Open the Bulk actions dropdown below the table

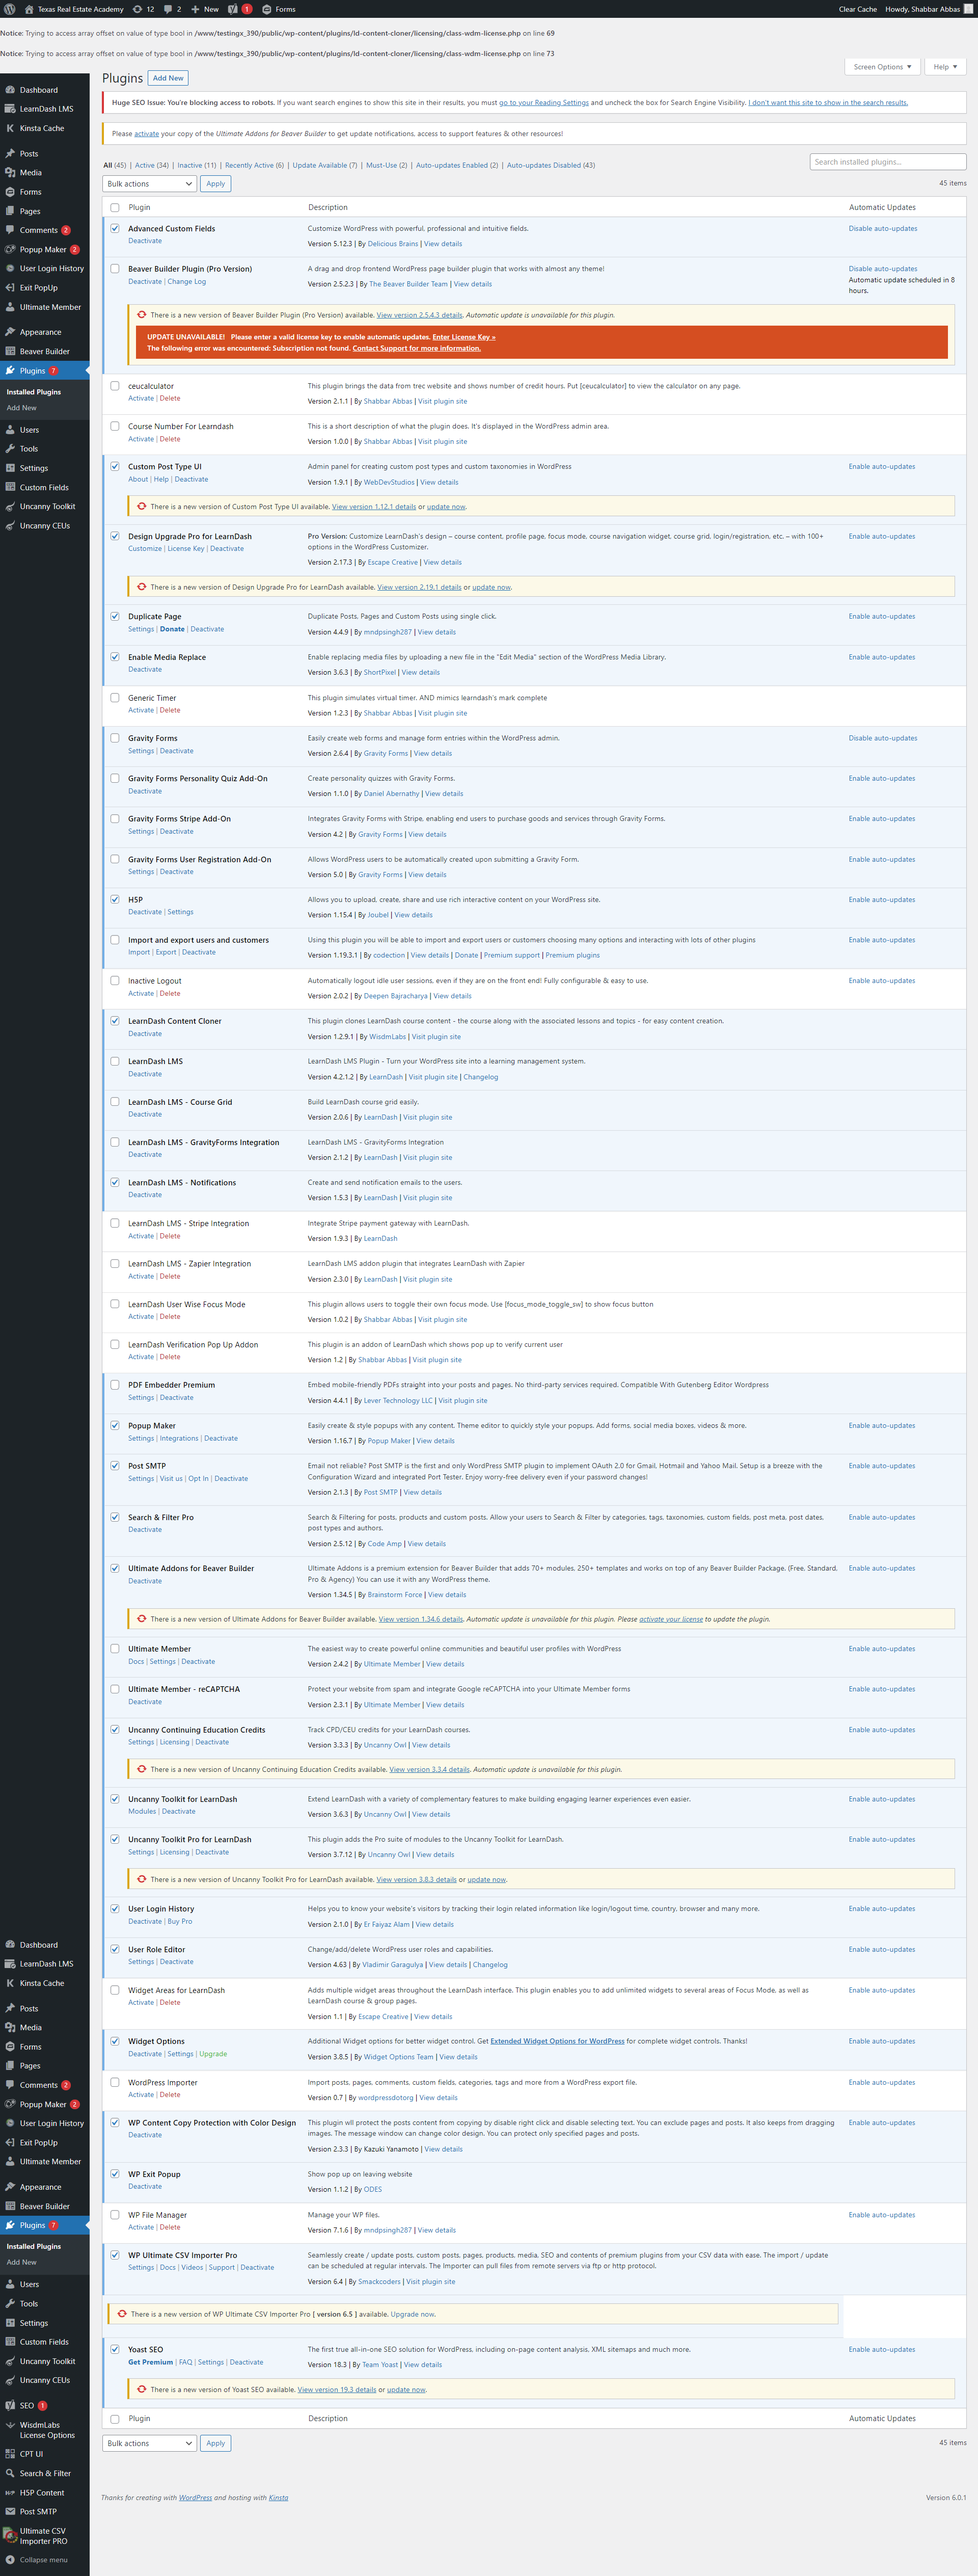point(149,2443)
